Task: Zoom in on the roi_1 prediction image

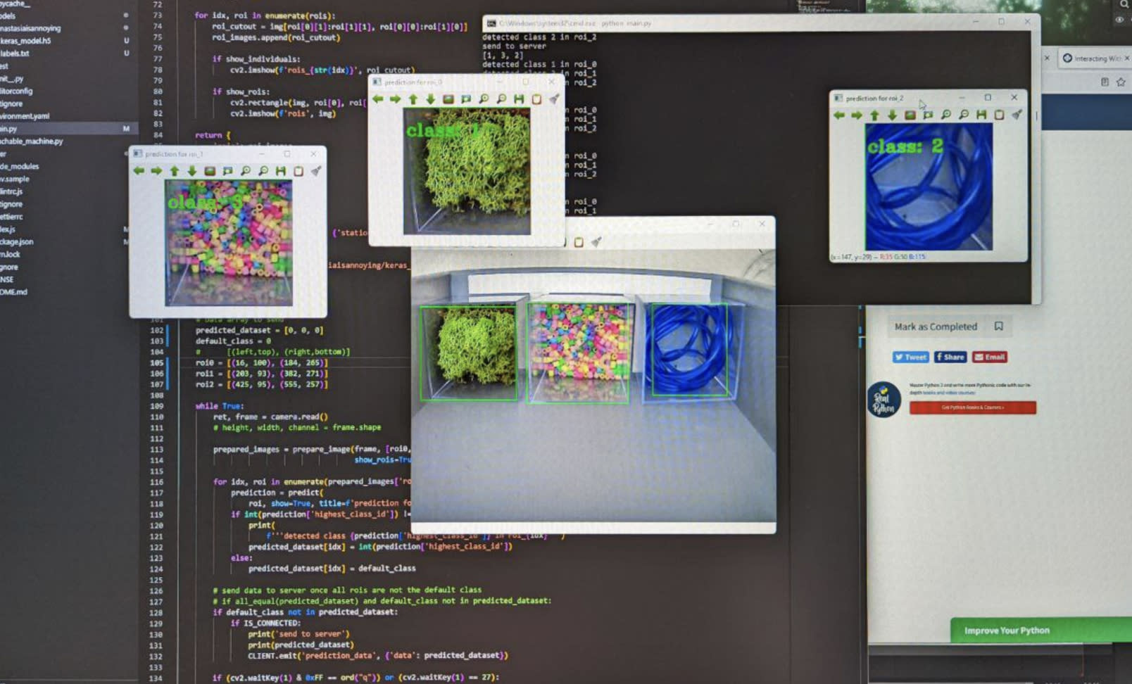Action: click(245, 171)
